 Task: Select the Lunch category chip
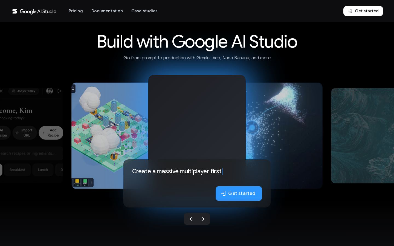(43, 170)
